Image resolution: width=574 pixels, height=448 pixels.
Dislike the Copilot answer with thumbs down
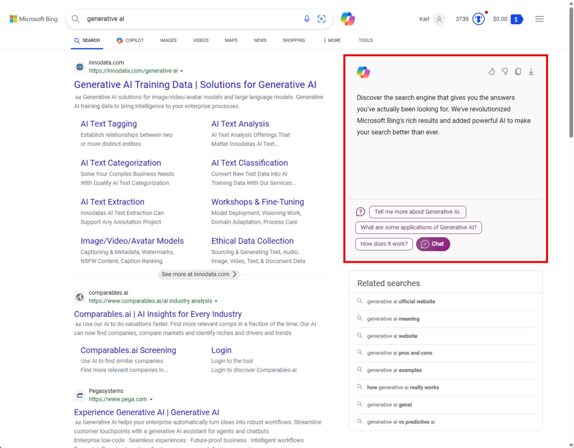505,71
